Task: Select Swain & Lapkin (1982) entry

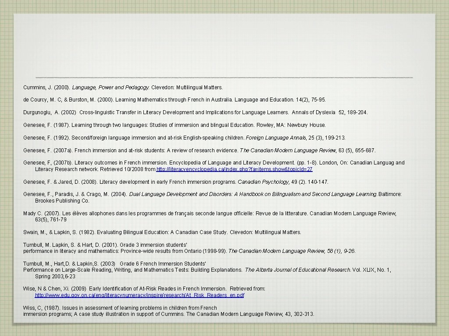Action: point(162,232)
